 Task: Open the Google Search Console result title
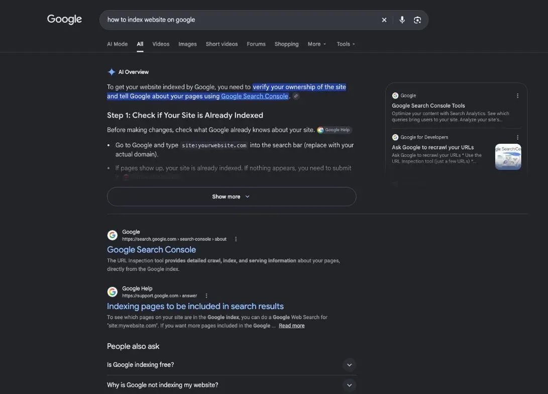point(151,250)
